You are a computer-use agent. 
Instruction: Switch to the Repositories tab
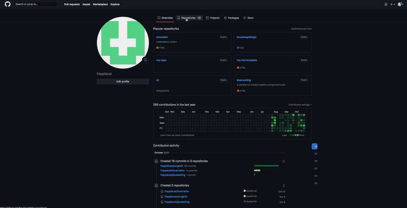click(189, 18)
